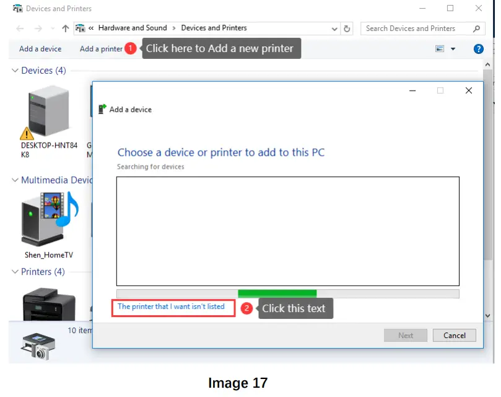Collapse the Printers (4) section
This screenshot has height=397, width=501.
point(14,272)
